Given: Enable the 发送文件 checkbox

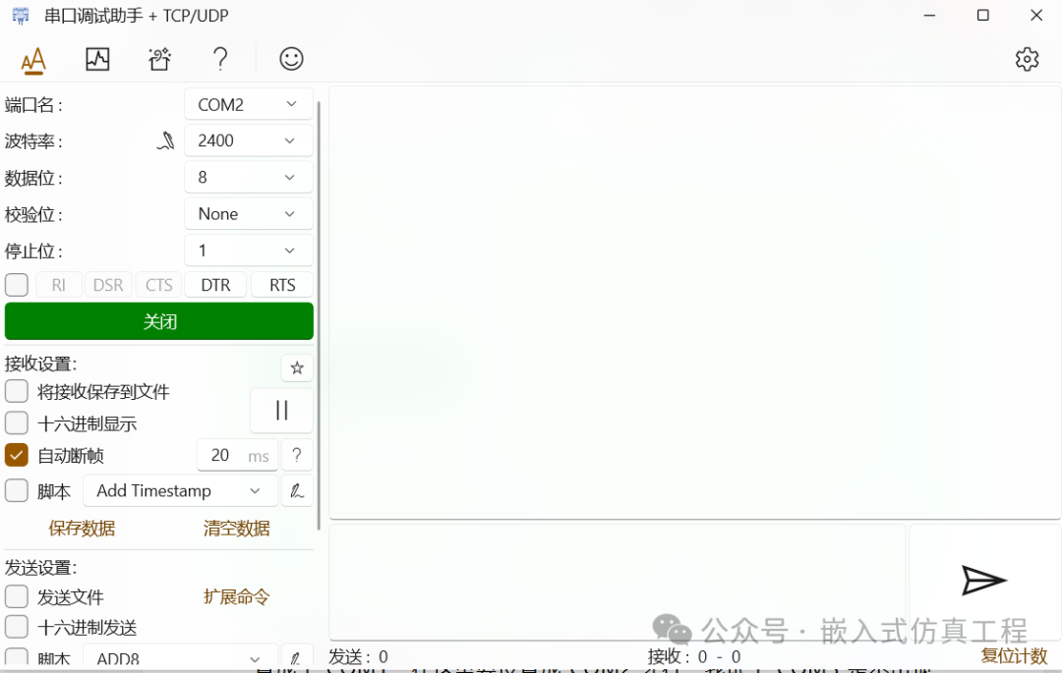Looking at the screenshot, I should tap(17, 596).
